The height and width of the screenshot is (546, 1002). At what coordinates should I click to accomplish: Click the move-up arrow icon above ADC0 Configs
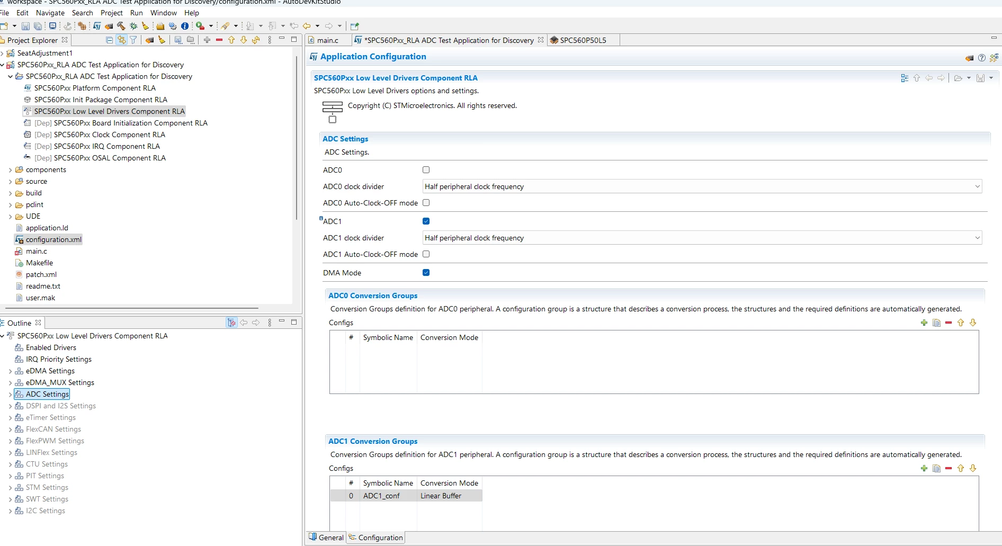tap(961, 323)
